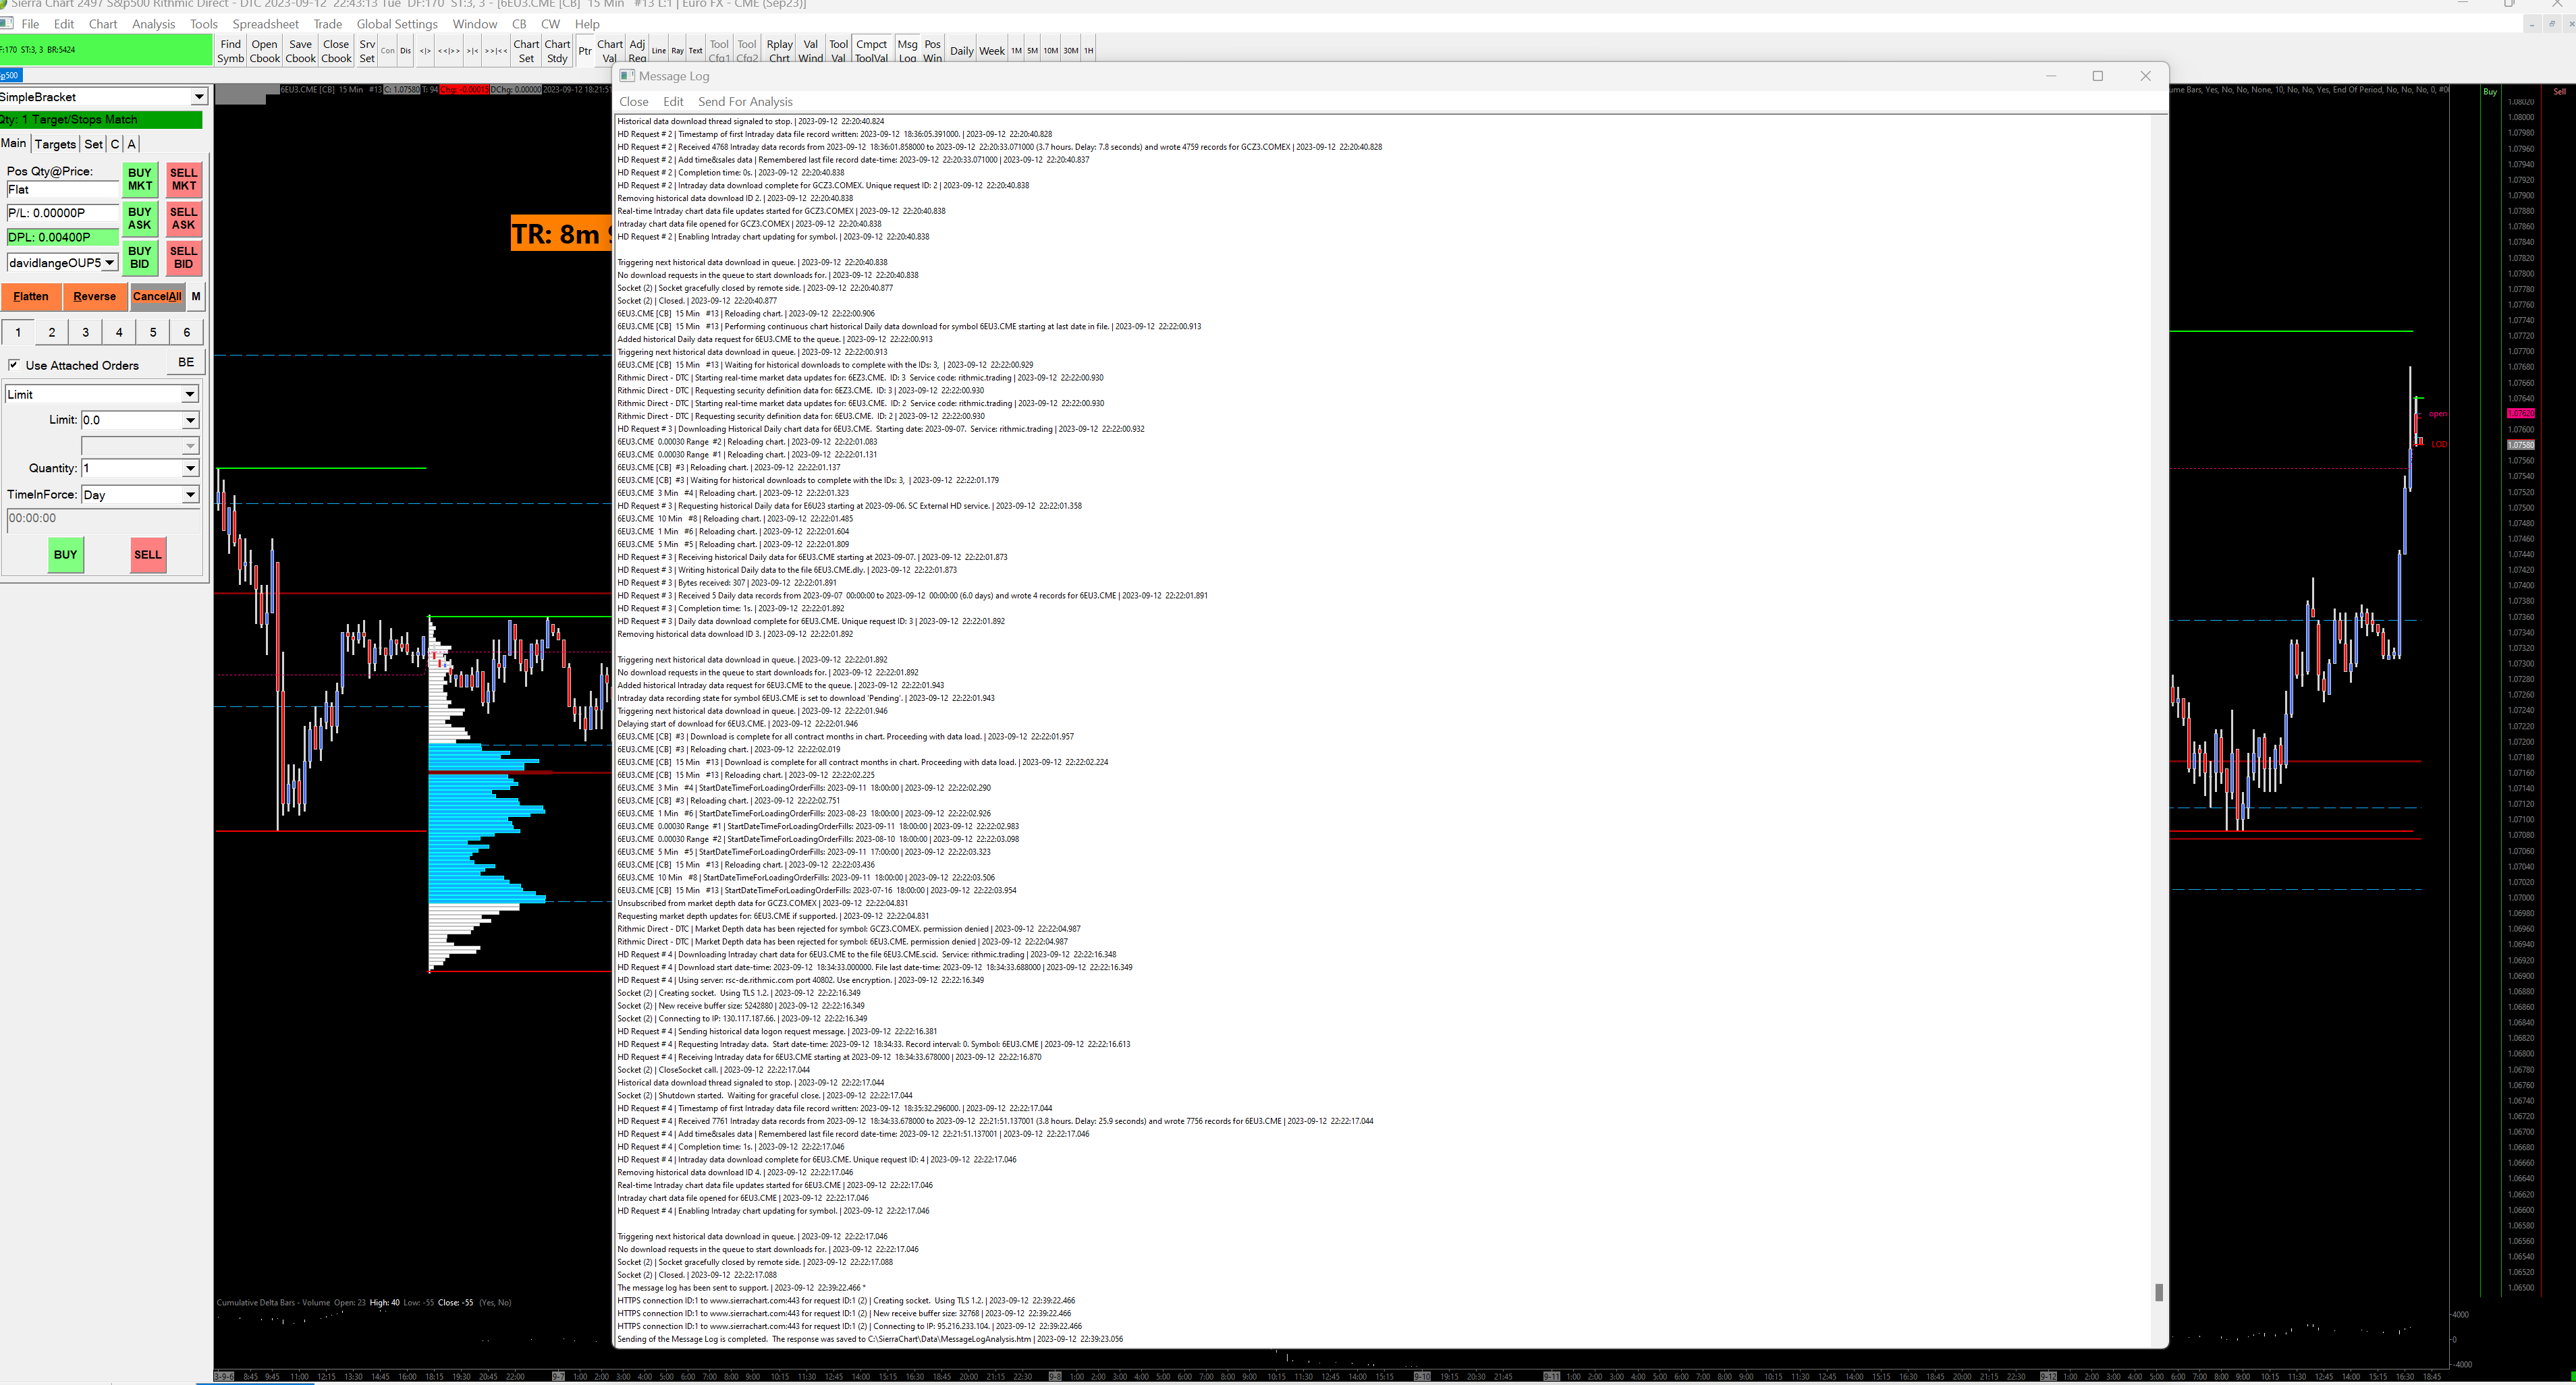This screenshot has height=1385, width=2576.
Task: Click the 30M timeframe toolbar button
Action: click(x=1070, y=51)
